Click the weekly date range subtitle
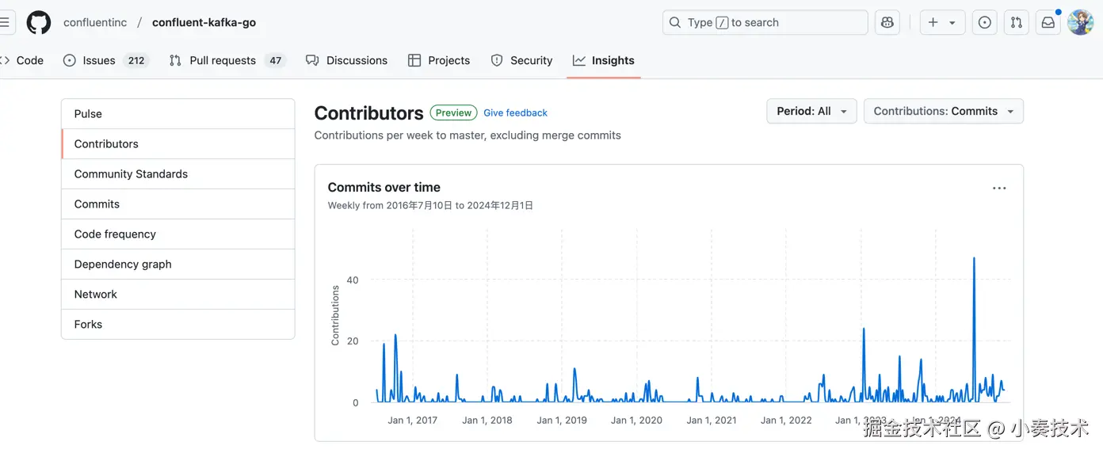Viewport: 1103px width, 453px height. [430, 205]
